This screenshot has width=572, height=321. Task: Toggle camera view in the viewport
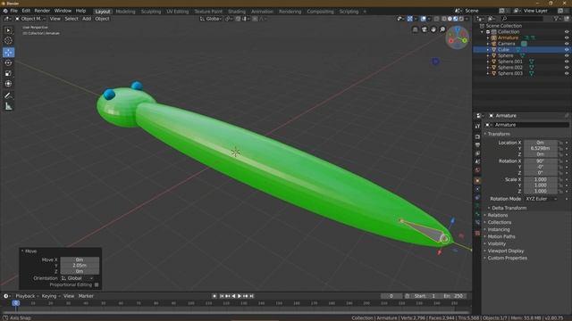coord(425,29)
